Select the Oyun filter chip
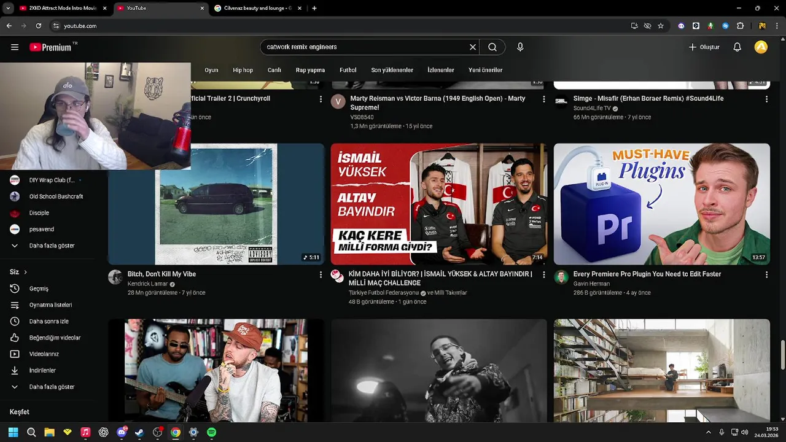786x442 pixels. pyautogui.click(x=211, y=70)
